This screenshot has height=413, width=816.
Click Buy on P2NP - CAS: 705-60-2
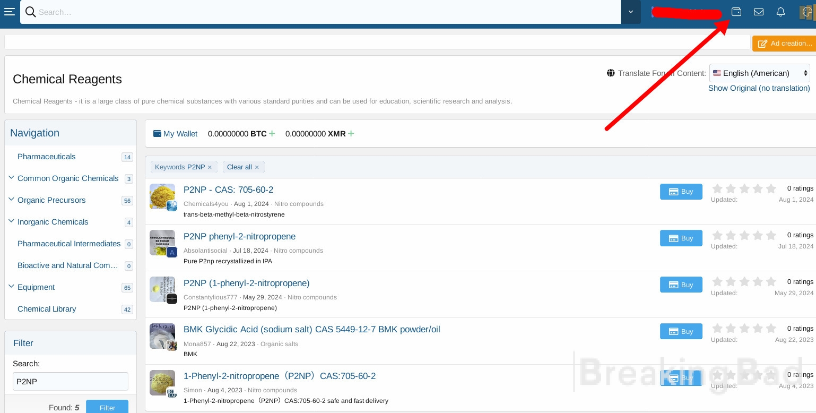[x=681, y=192]
